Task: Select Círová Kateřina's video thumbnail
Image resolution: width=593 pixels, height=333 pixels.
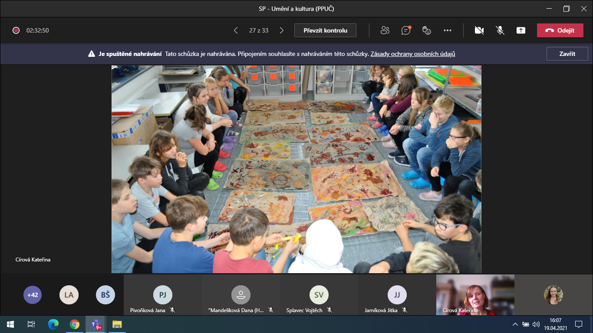Action: 475,295
